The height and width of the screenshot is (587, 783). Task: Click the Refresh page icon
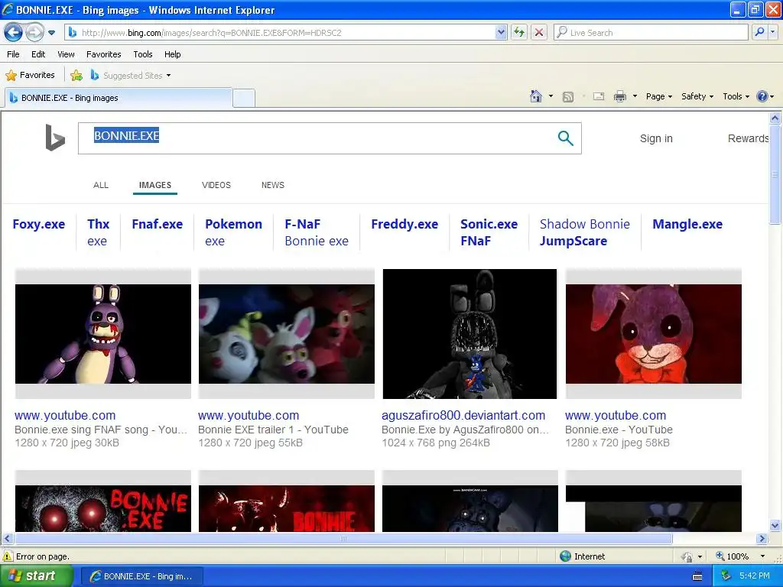pos(519,33)
